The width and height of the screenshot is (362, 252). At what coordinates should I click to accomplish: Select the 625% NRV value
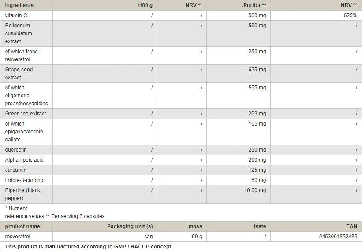(x=351, y=15)
